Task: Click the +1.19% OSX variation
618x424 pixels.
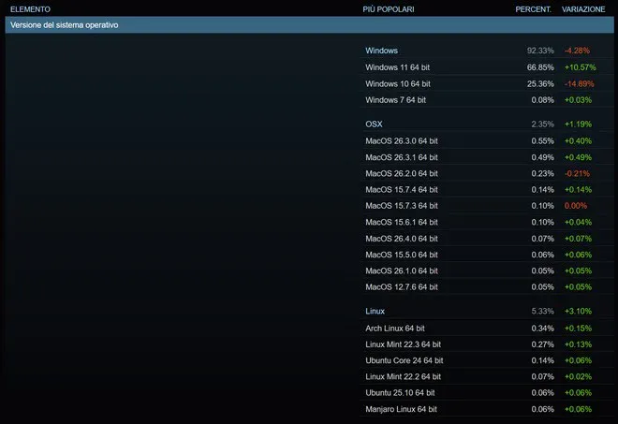Action: 578,124
